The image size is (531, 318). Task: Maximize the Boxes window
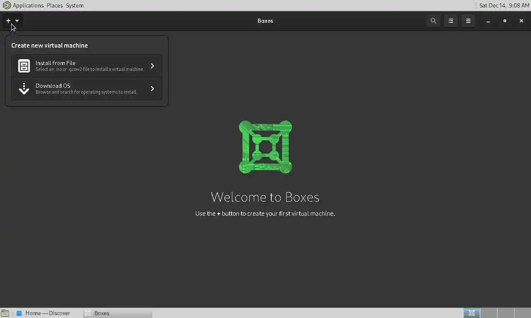[x=505, y=21]
